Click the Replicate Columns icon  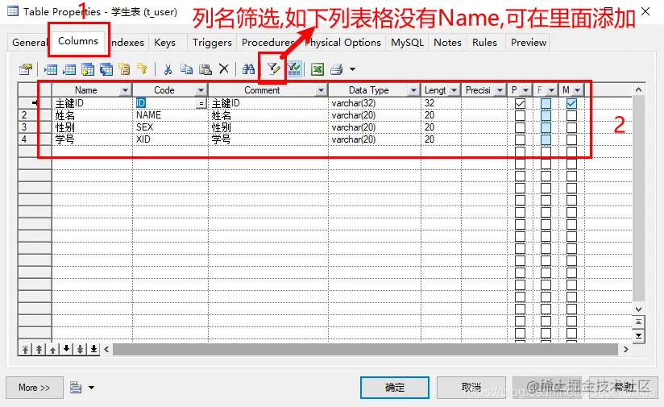[x=106, y=69]
